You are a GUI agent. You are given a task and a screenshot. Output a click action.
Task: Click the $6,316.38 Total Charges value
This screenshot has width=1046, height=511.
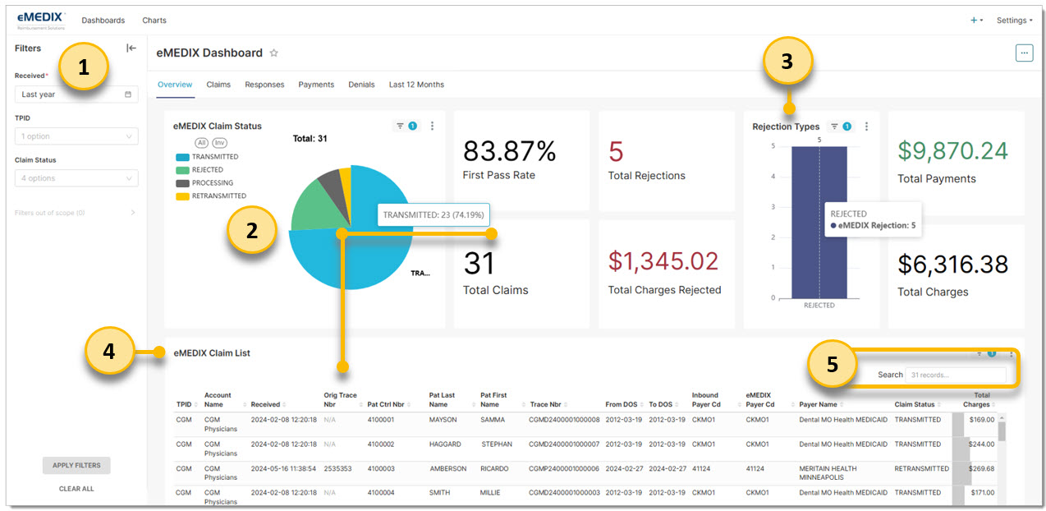point(952,264)
